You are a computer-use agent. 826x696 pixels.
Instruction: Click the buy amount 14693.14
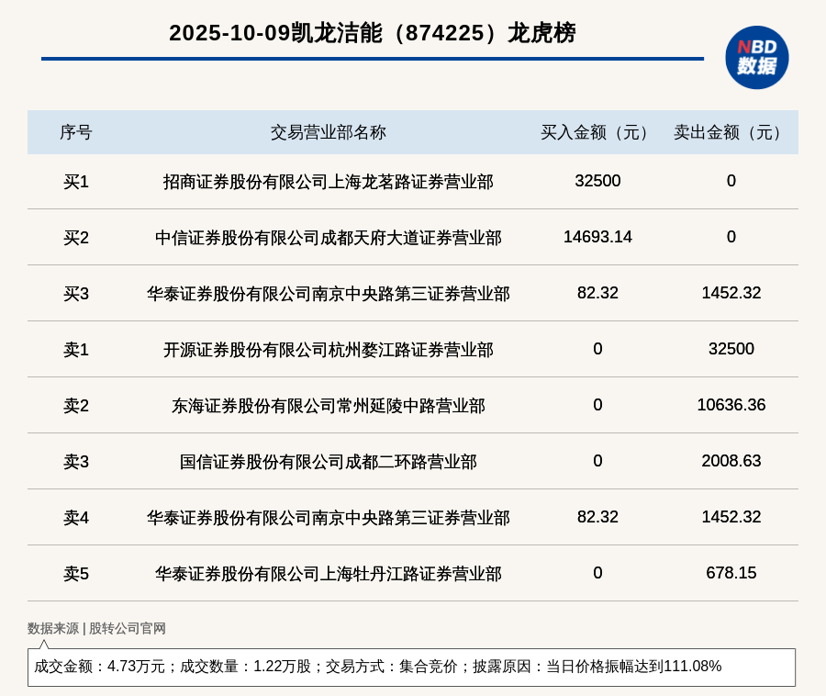(597, 237)
